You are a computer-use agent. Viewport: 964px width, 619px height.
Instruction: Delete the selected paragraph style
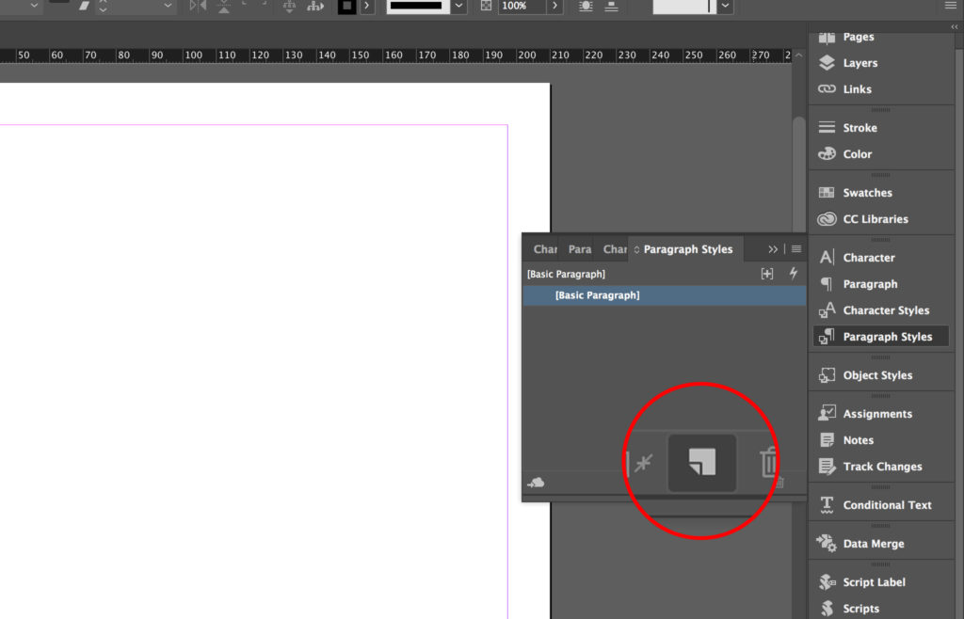[768, 462]
